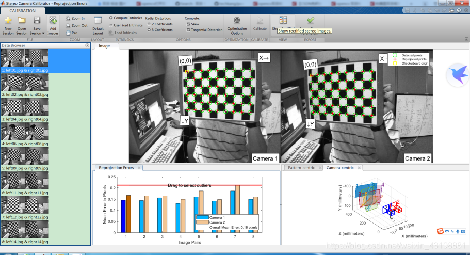Collapse the toolstrip with the arrow
The image size is (470, 255).
click(x=466, y=39)
